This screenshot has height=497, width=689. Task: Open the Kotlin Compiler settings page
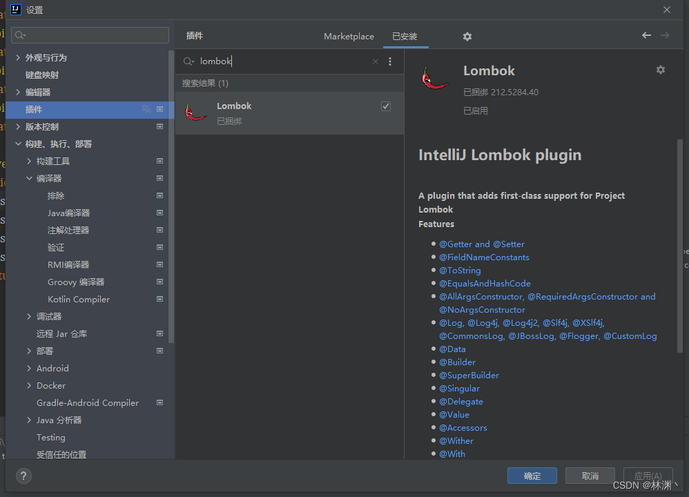pyautogui.click(x=79, y=300)
